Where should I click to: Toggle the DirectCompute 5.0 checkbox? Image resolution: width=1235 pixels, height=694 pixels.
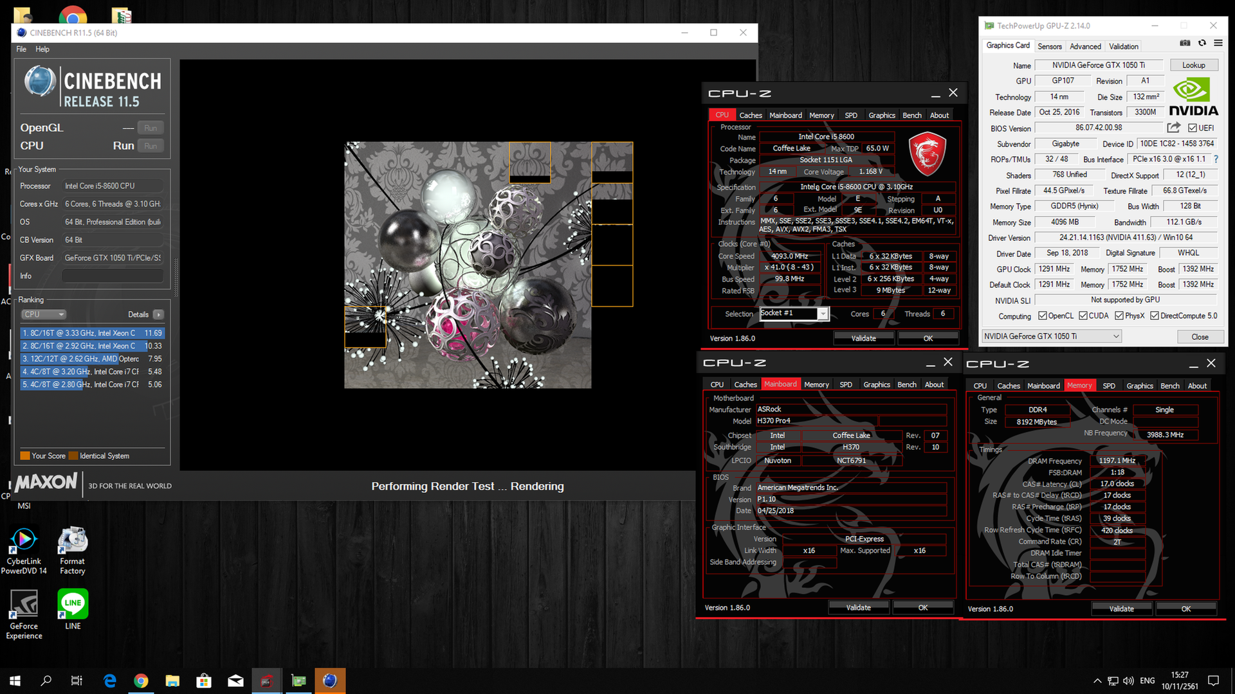coord(1155,316)
